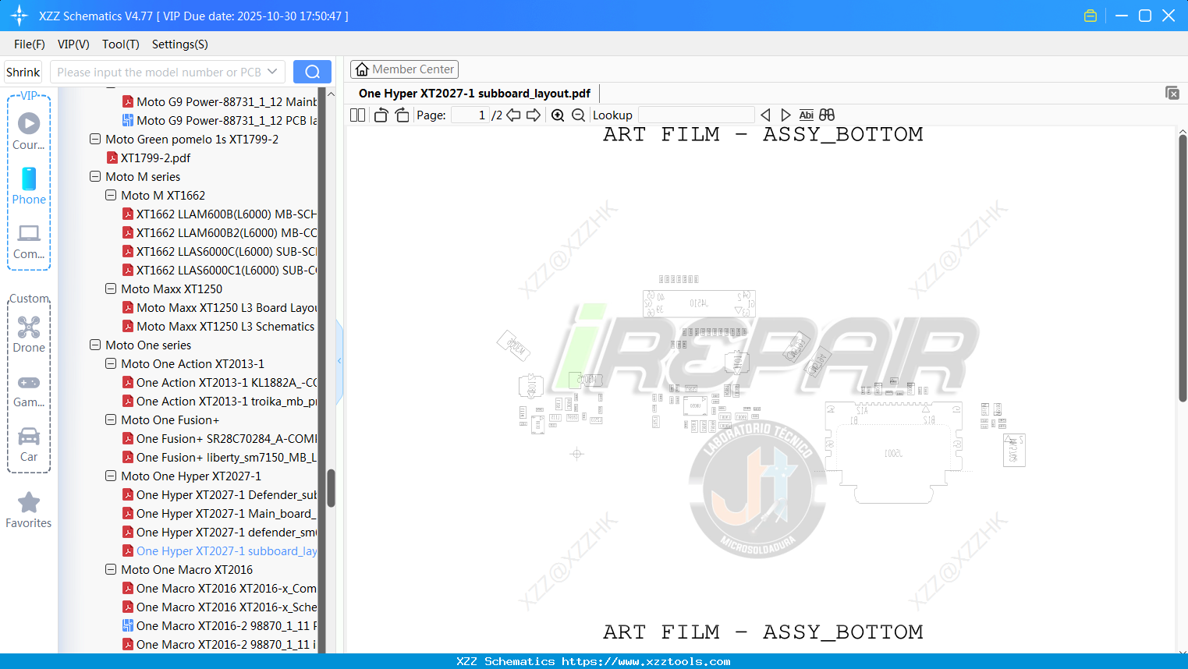
Task: Collapse the Moto M XT1662 node
Action: pyautogui.click(x=110, y=195)
